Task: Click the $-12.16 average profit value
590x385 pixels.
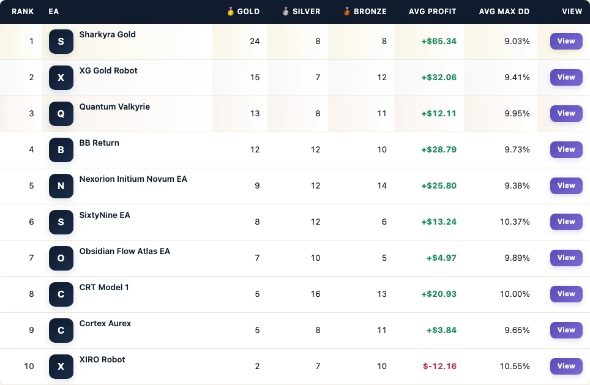Action: tap(440, 367)
